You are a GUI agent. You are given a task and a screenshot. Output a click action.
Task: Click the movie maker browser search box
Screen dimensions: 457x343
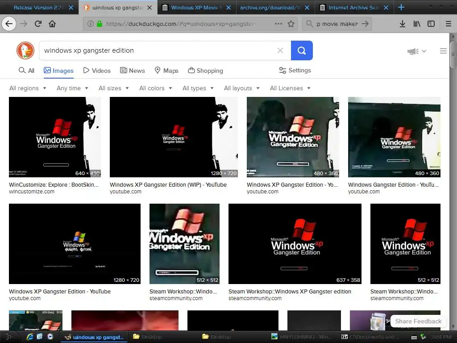click(337, 24)
